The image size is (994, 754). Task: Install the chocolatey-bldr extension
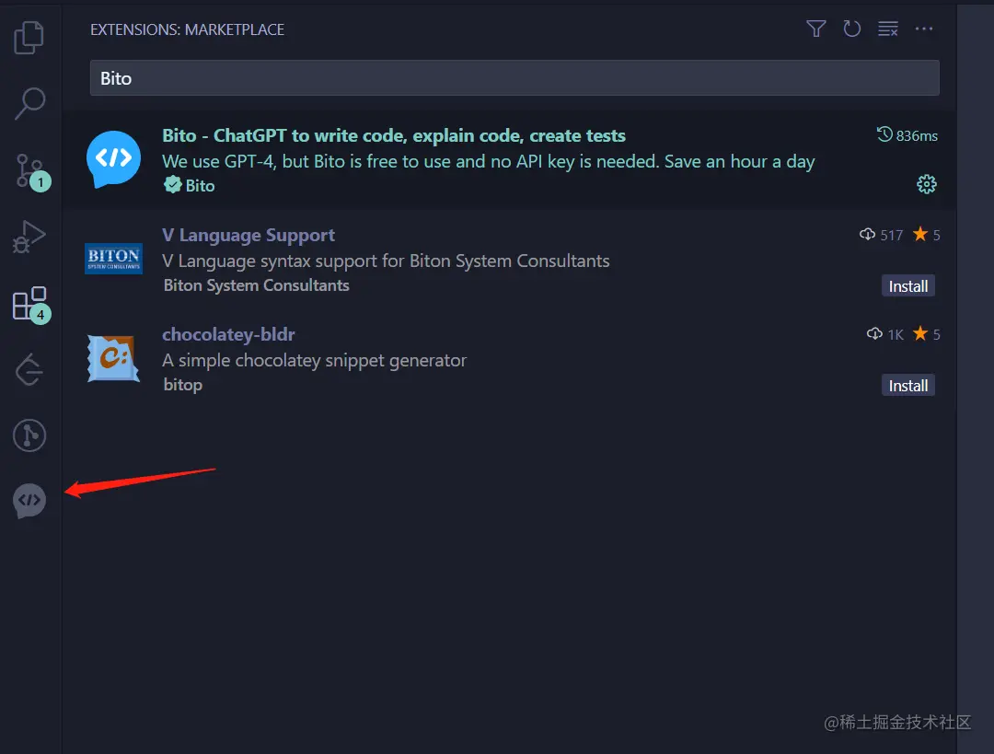point(907,386)
